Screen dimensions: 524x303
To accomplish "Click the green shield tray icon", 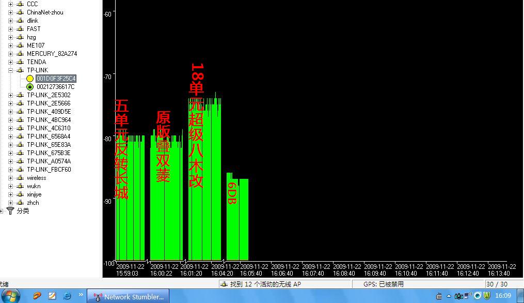I will pyautogui.click(x=487, y=296).
